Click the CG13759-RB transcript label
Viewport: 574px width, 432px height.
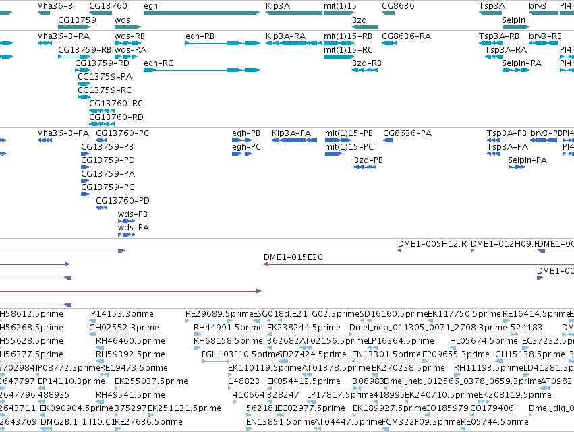coord(84,49)
